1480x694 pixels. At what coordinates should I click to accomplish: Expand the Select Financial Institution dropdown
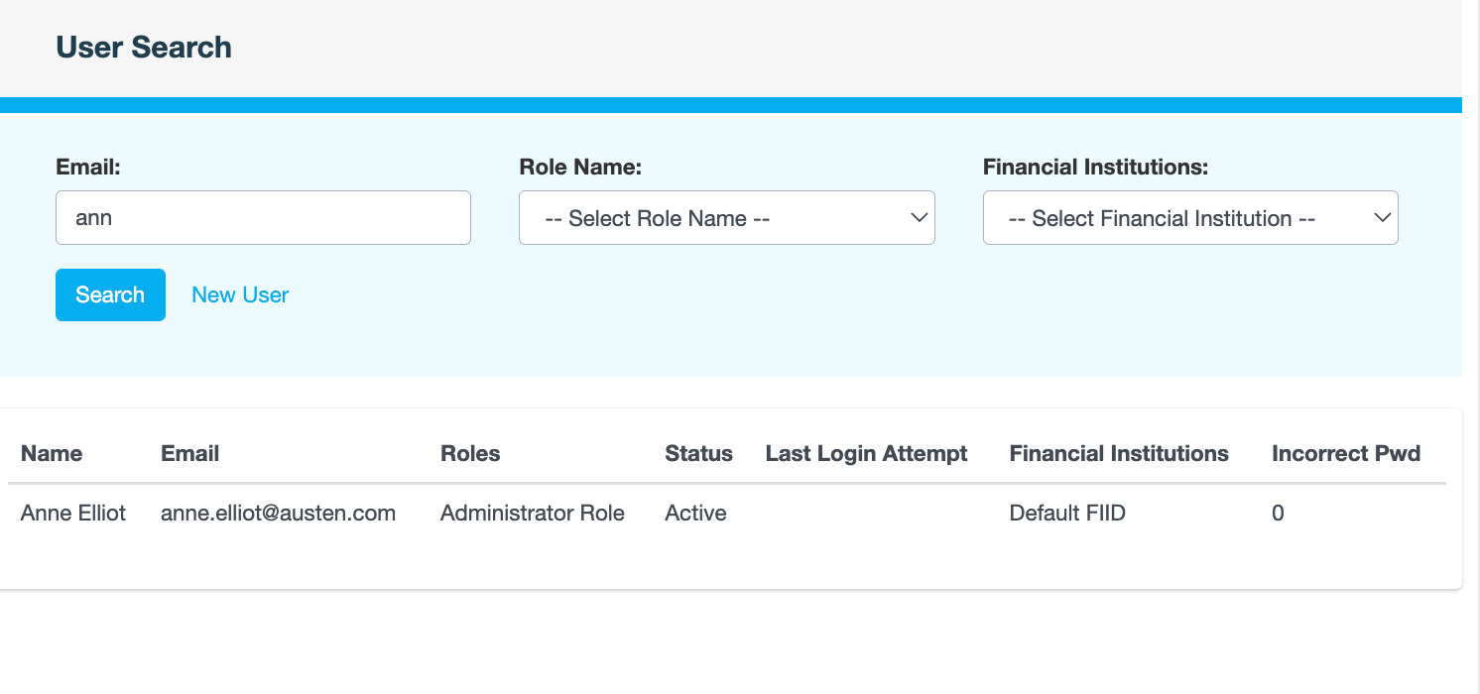click(x=1189, y=218)
